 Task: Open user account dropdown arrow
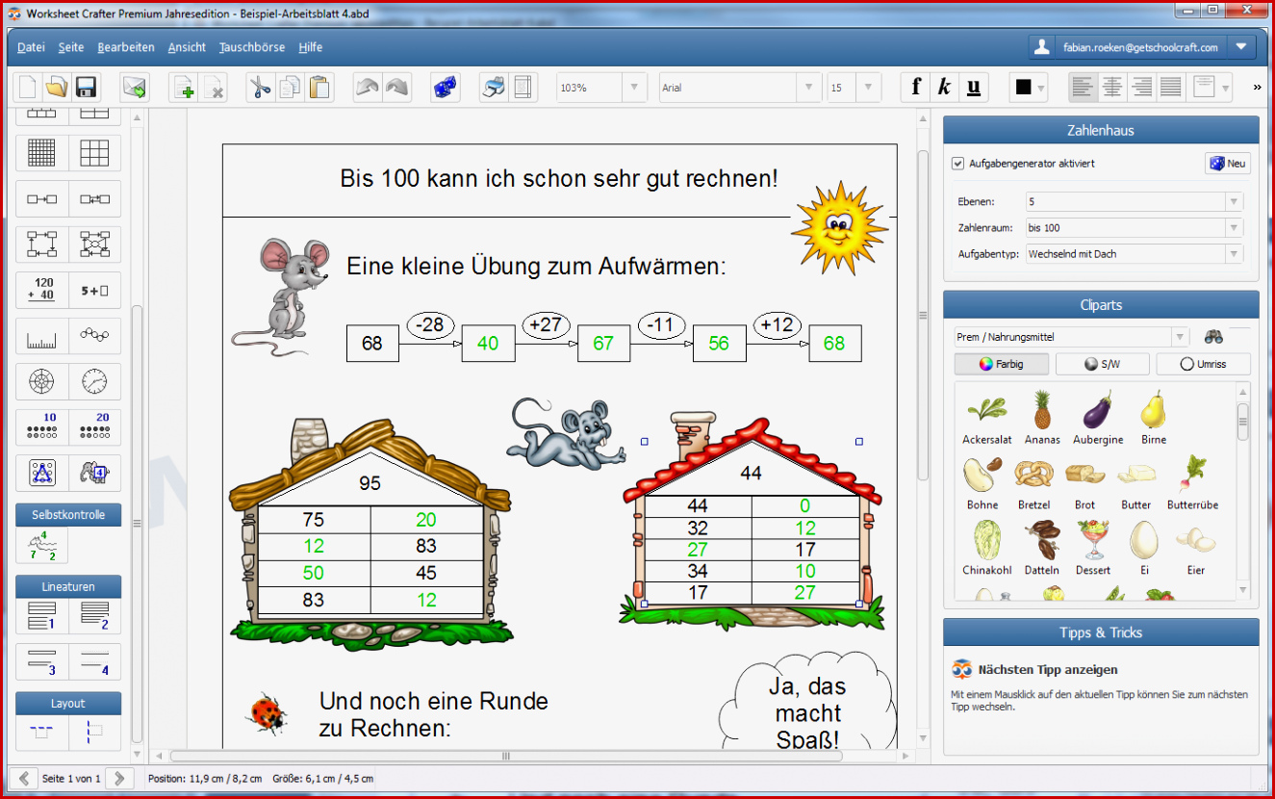point(1241,46)
